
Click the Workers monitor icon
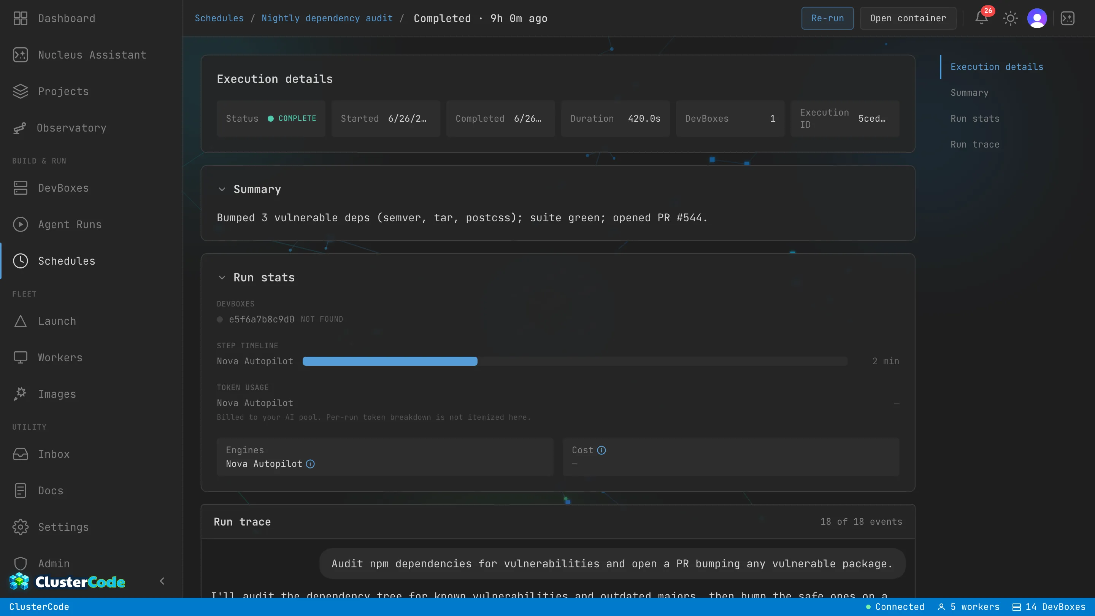[21, 357]
